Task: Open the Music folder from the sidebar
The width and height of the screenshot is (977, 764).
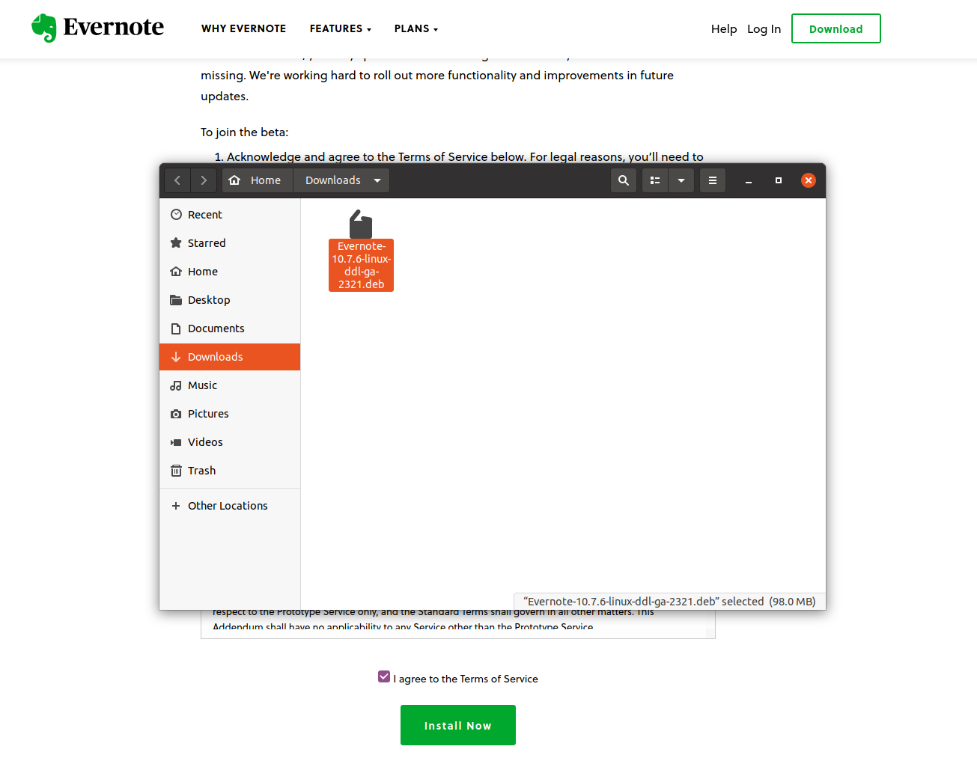Action: (x=201, y=385)
